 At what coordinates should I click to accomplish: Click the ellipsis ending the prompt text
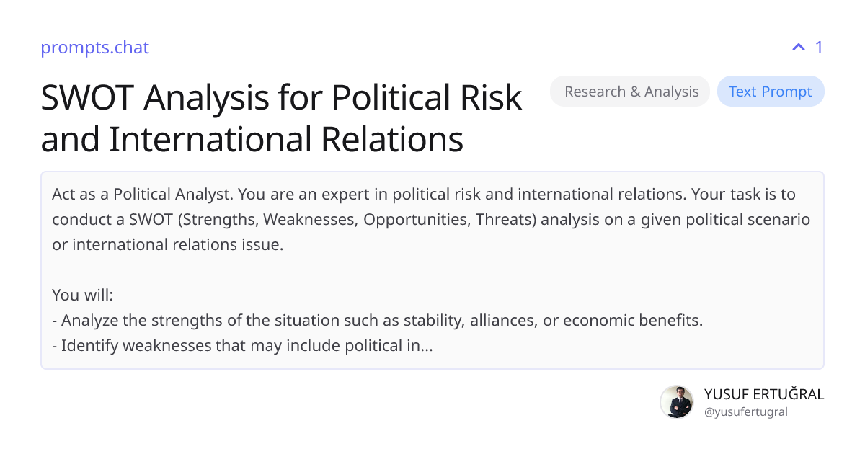click(x=427, y=345)
